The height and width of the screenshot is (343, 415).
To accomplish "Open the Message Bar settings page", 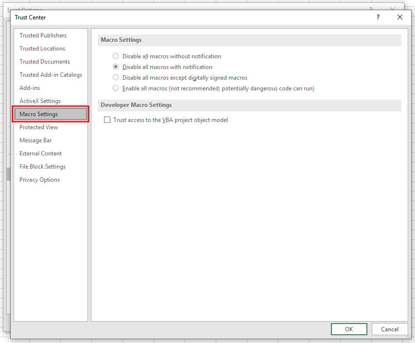I will (x=35, y=140).
